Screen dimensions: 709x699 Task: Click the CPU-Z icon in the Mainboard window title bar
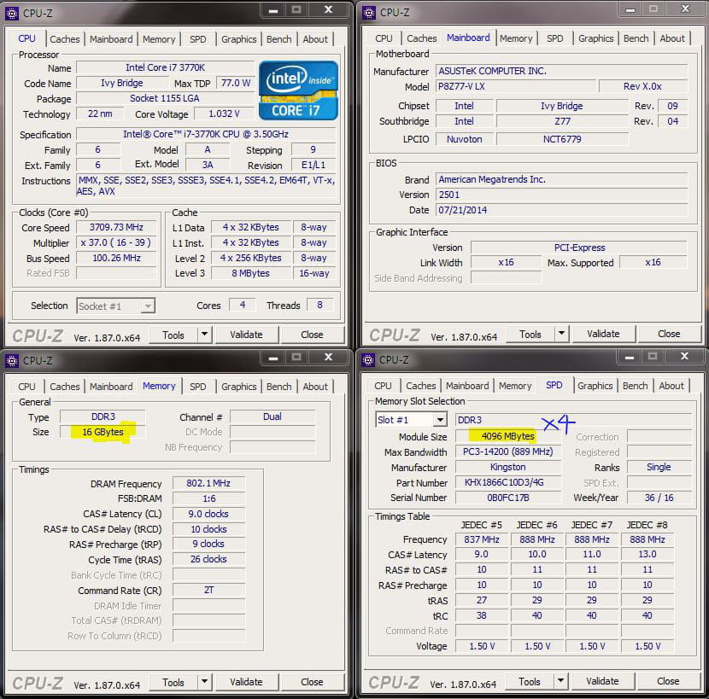pos(368,13)
